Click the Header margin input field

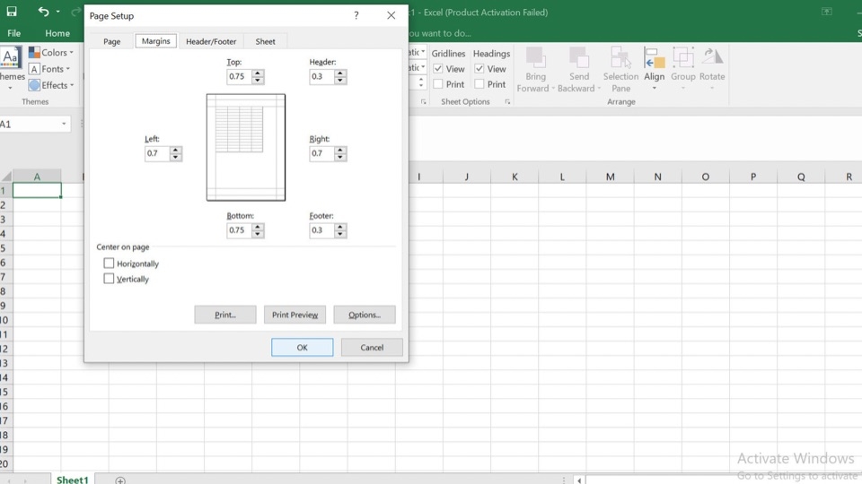321,76
